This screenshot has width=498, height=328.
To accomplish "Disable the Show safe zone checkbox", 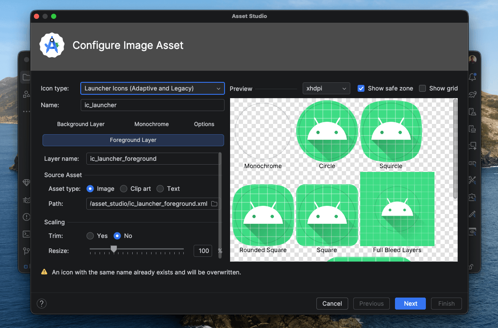I will (x=361, y=88).
